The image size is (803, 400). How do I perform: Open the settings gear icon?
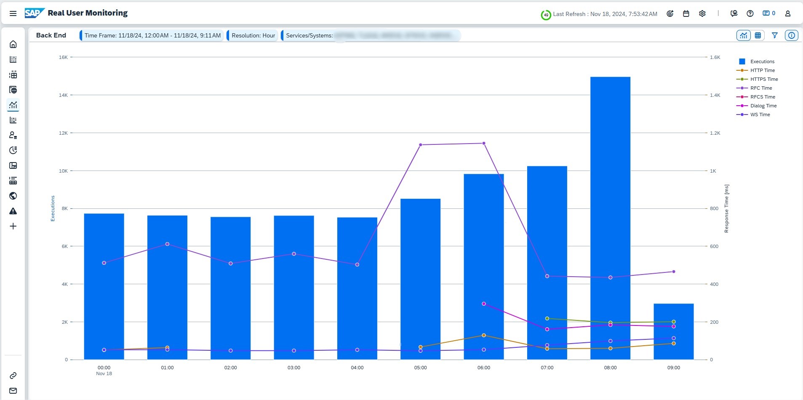pos(702,13)
